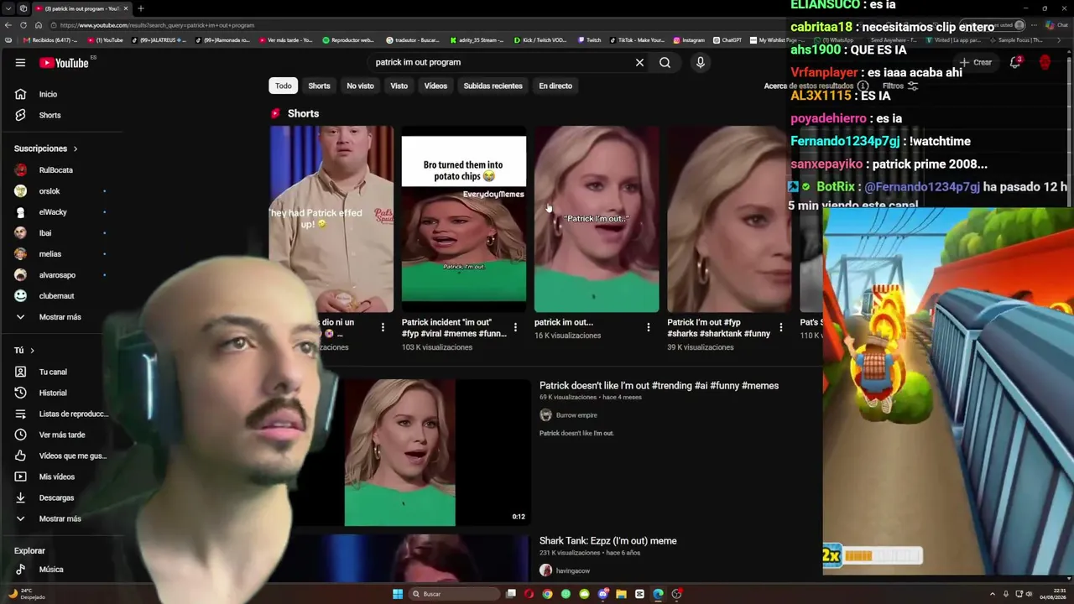Open the Tú section chevron
The image size is (1074, 604).
click(x=32, y=351)
